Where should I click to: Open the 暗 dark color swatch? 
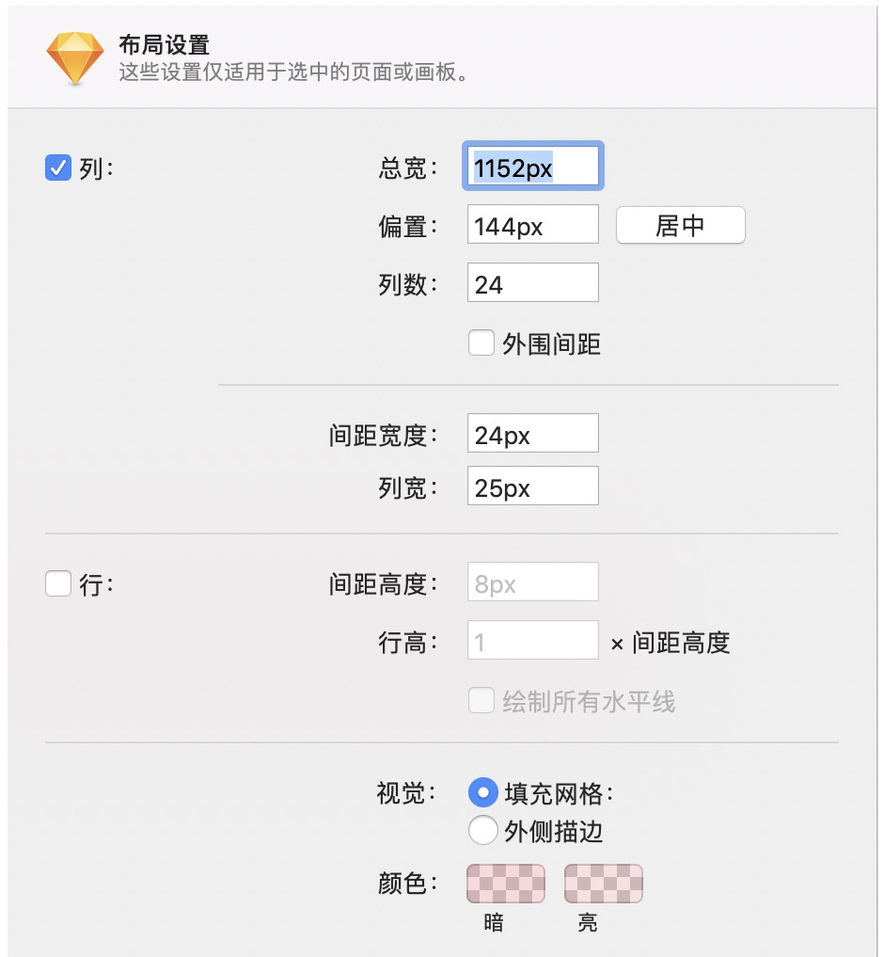tap(506, 884)
